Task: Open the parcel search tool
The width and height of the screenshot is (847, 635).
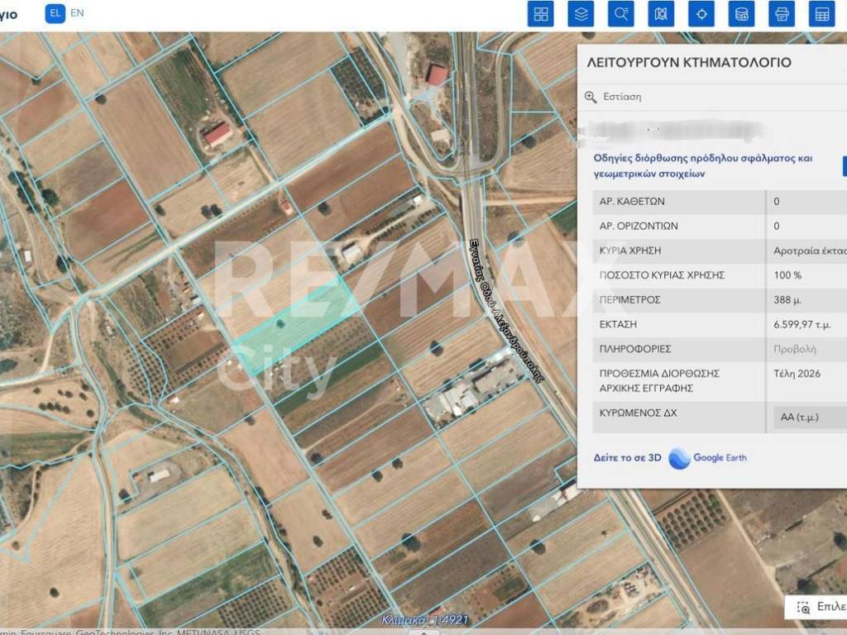Action: point(620,14)
